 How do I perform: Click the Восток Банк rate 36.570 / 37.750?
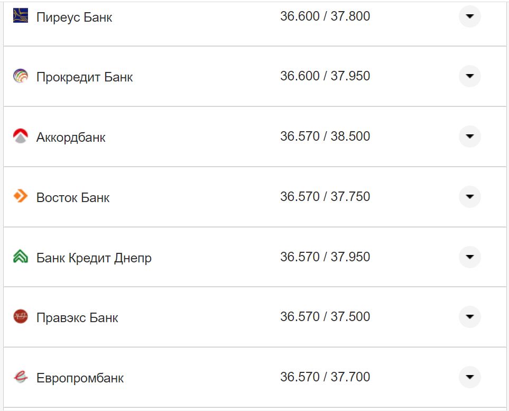[x=325, y=197]
